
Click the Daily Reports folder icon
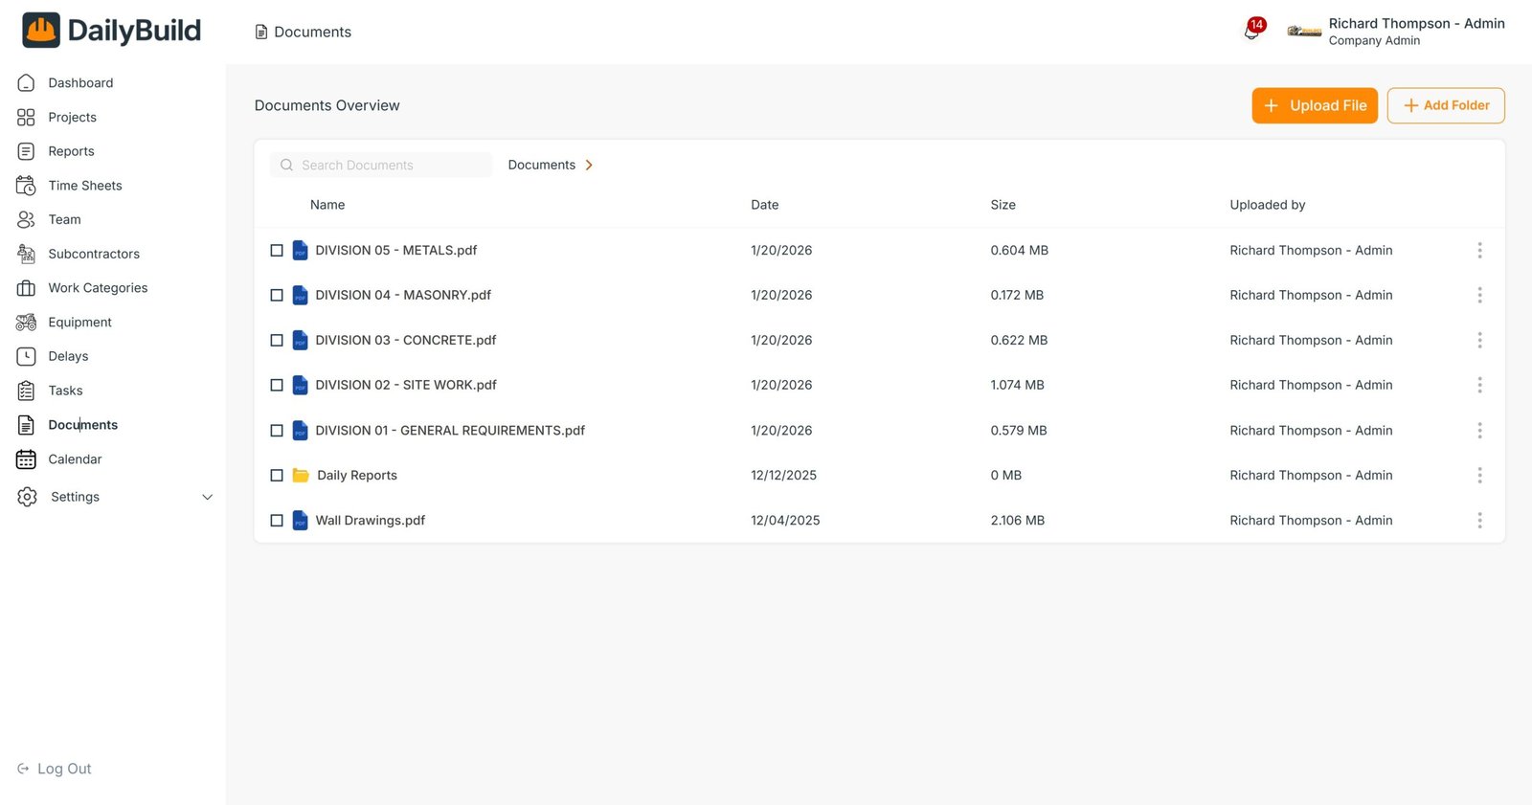point(301,476)
